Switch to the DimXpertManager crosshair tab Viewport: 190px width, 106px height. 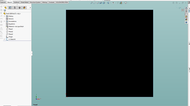click(20, 8)
